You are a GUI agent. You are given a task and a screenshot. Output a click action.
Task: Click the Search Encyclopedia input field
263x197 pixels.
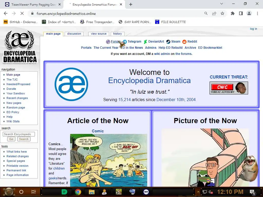pos(19,134)
